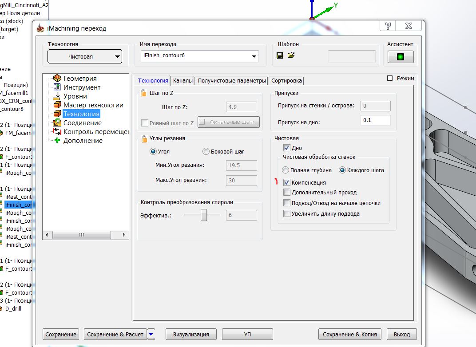Select Каждого шага radio button

point(342,170)
